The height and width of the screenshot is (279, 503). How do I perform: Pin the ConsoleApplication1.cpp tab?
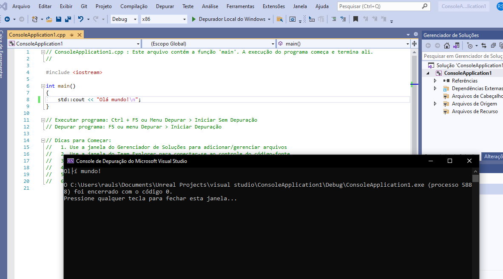pos(71,35)
